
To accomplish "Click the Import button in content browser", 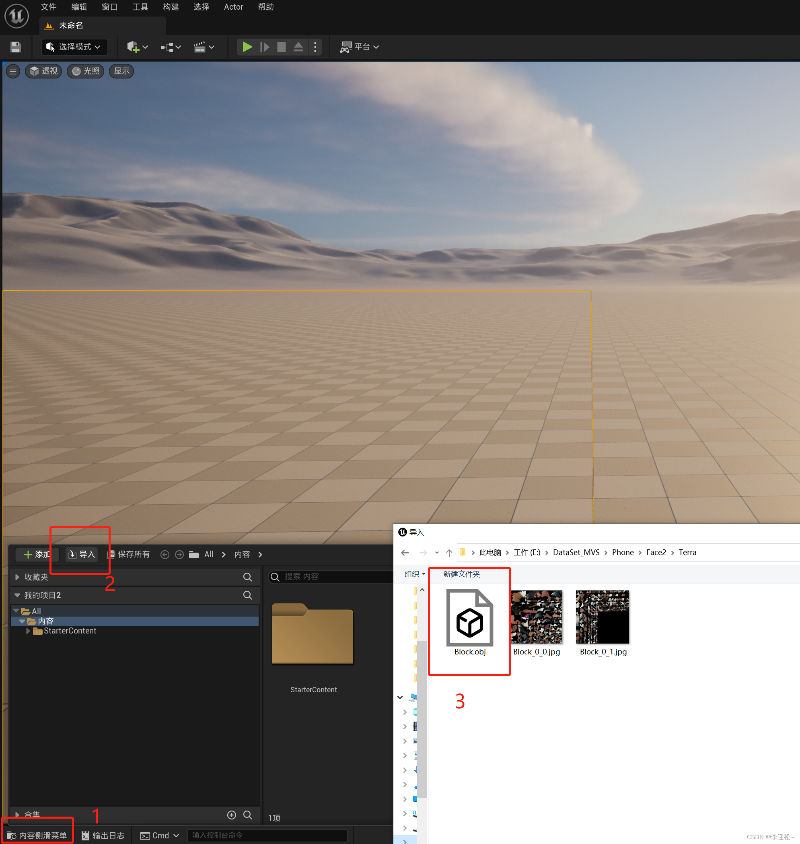I will (x=82, y=554).
